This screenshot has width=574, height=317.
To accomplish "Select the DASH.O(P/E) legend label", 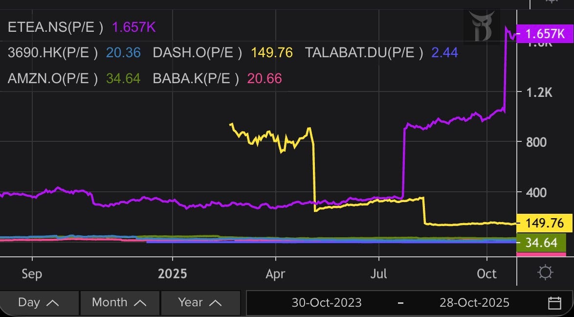I will click(x=198, y=53).
